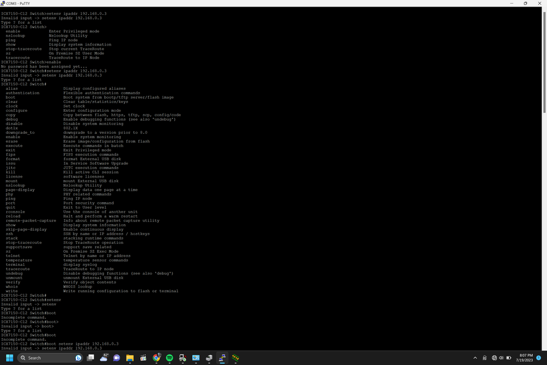Open the video chat app on taskbar
Viewport: 547px width, 365px height.
coord(117,358)
